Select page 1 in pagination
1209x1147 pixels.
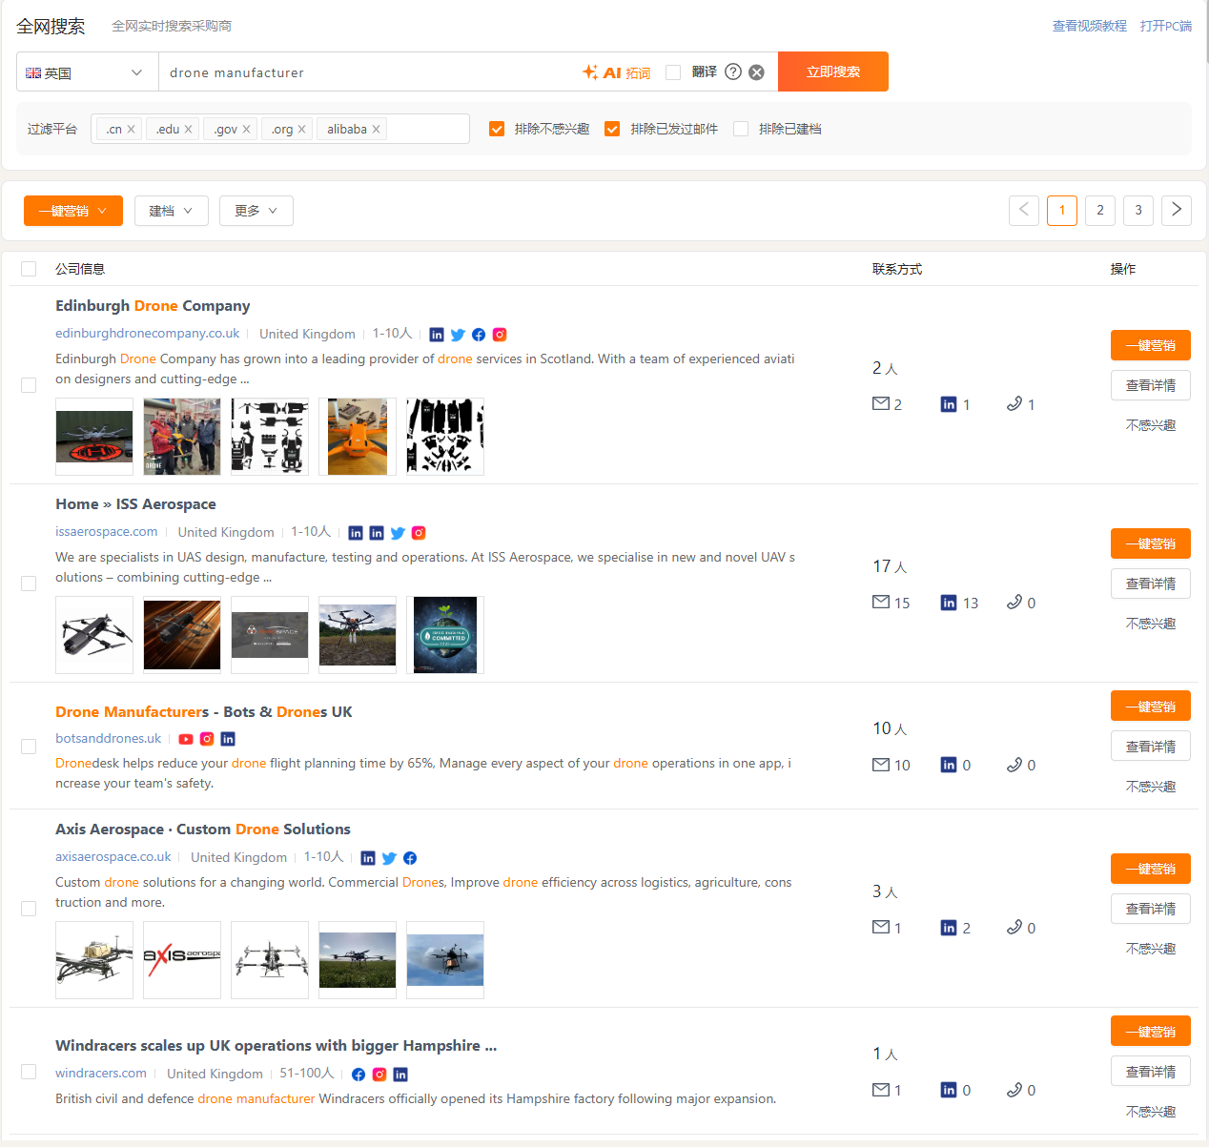point(1062,210)
